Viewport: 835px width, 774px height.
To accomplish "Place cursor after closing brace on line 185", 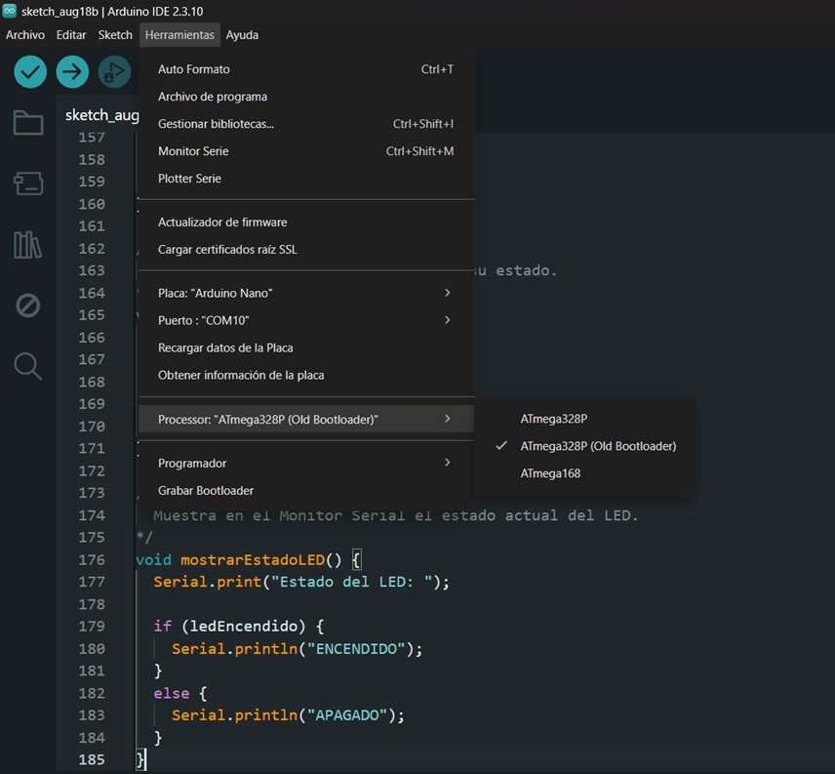I will (145, 759).
